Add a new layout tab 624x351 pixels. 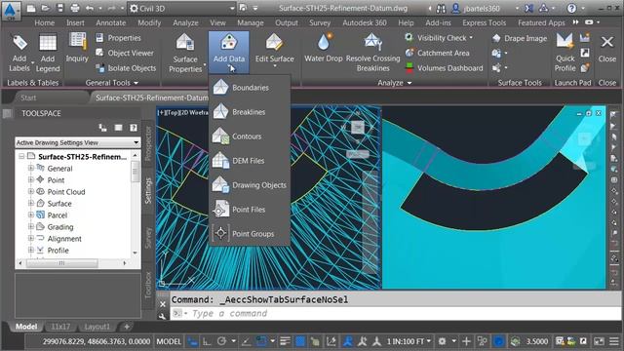pyautogui.click(x=127, y=327)
